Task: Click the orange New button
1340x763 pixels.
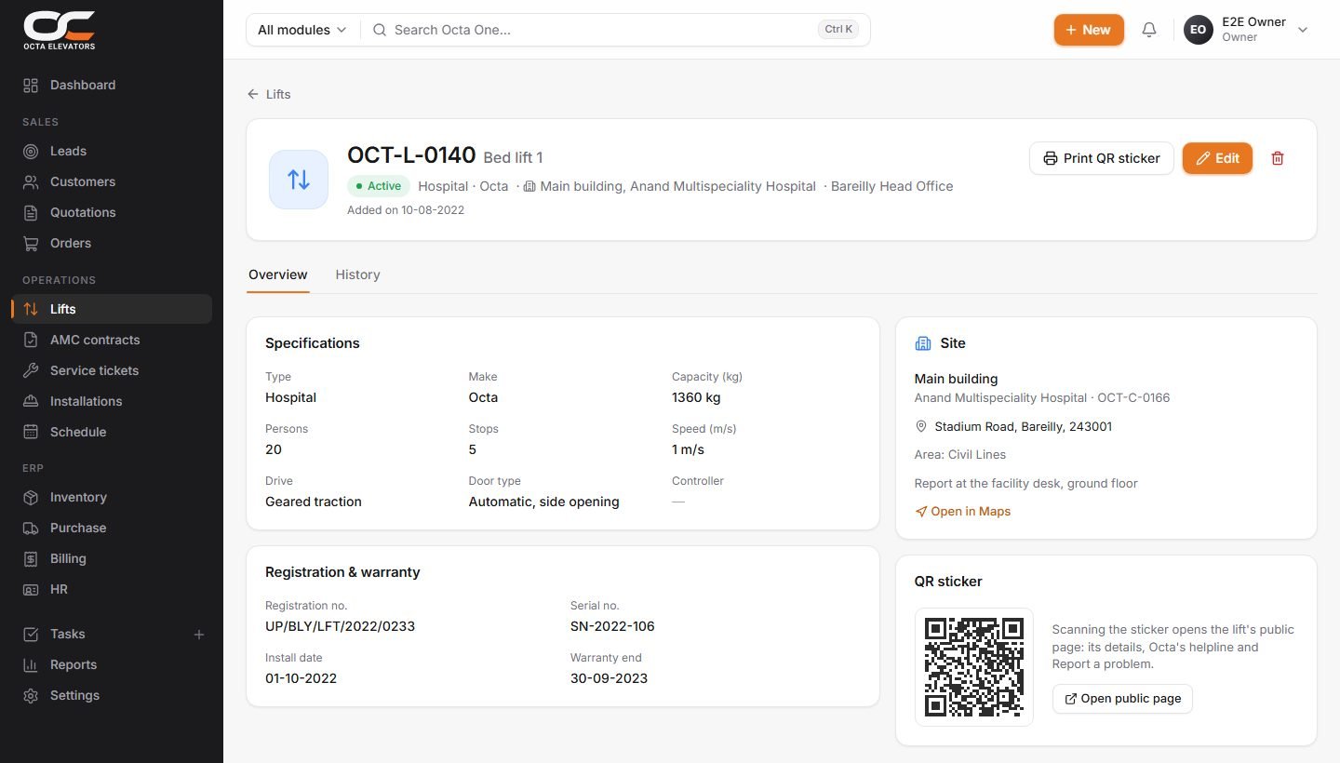Action: click(1089, 30)
